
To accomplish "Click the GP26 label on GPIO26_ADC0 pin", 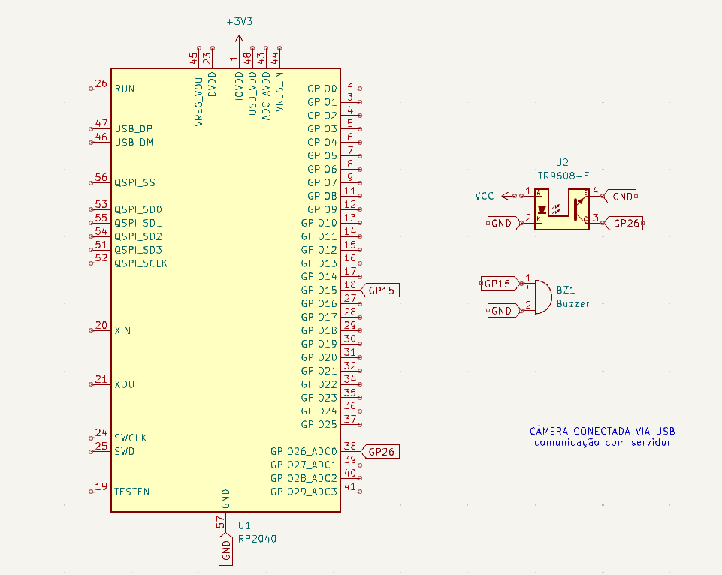I will click(379, 451).
